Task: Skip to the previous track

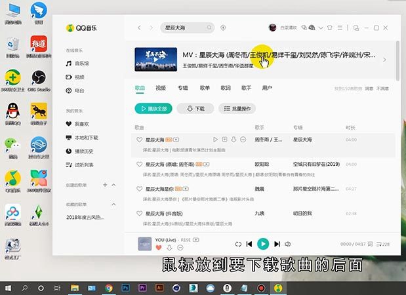Action: [x=249, y=244]
